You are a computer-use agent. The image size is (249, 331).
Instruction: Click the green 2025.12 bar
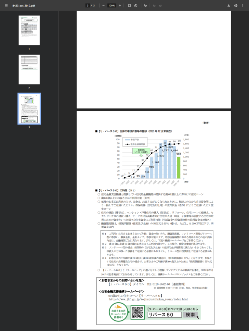[179, 168]
